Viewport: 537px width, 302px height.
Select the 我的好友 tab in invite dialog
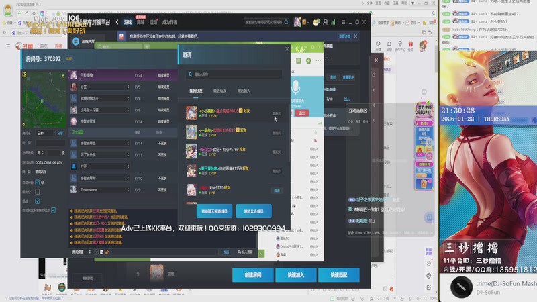[196, 91]
